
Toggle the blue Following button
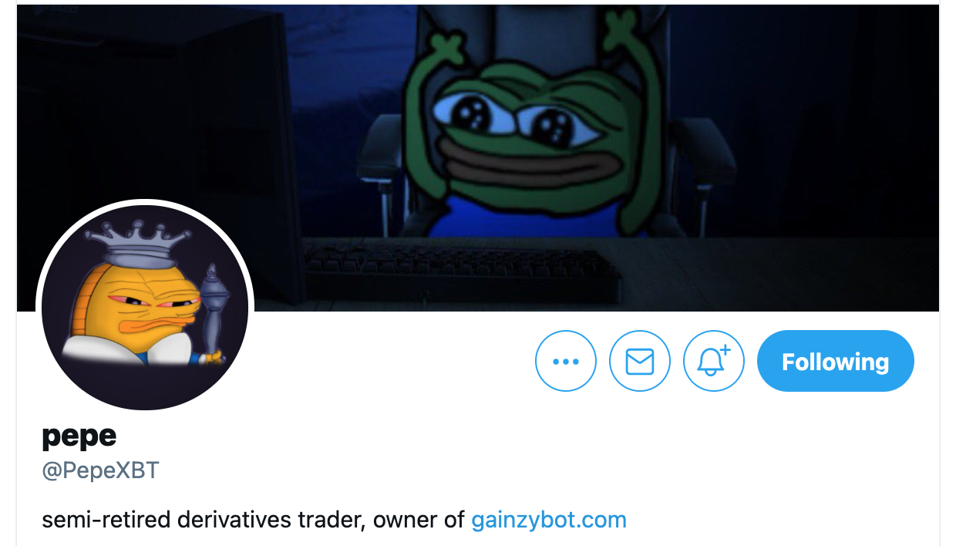835,361
